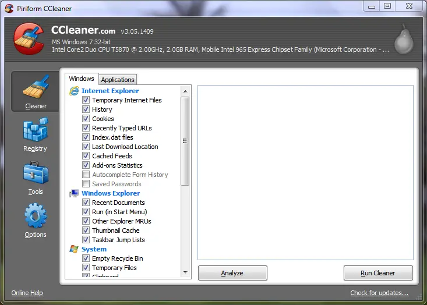This screenshot has height=305, width=427.
Task: Click the CCleaner logo in header
Action: point(29,38)
